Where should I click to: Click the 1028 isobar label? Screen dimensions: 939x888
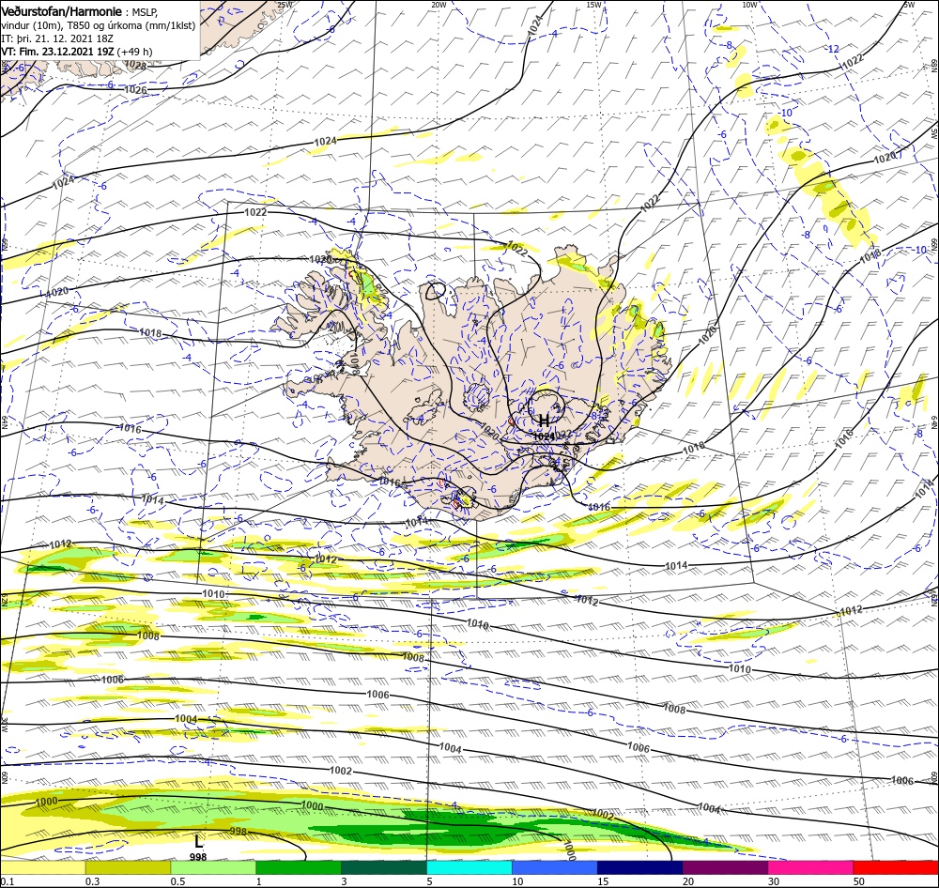pyautogui.click(x=136, y=66)
